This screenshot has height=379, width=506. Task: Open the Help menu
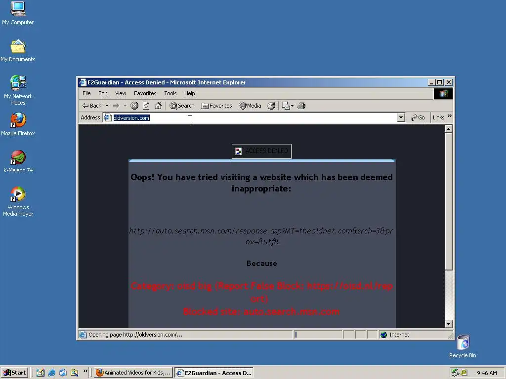coord(190,93)
